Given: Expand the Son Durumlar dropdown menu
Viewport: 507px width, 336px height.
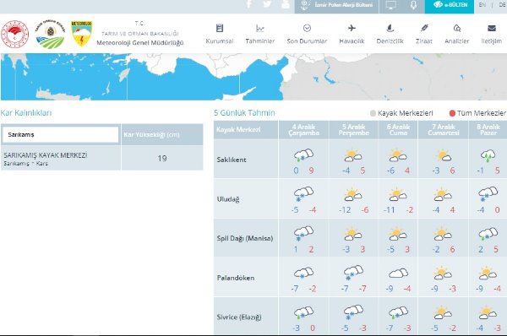Looking at the screenshot, I should (x=307, y=34).
